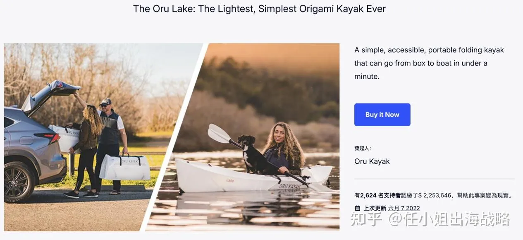Click the Oru Lake campaign title heading

click(259, 9)
